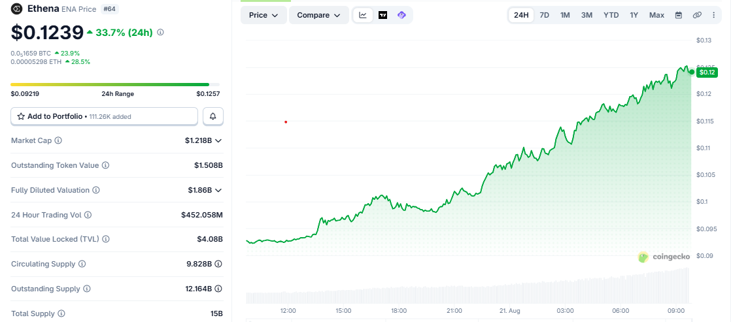Click the bell price alert icon
The image size is (731, 322).
[x=213, y=116]
